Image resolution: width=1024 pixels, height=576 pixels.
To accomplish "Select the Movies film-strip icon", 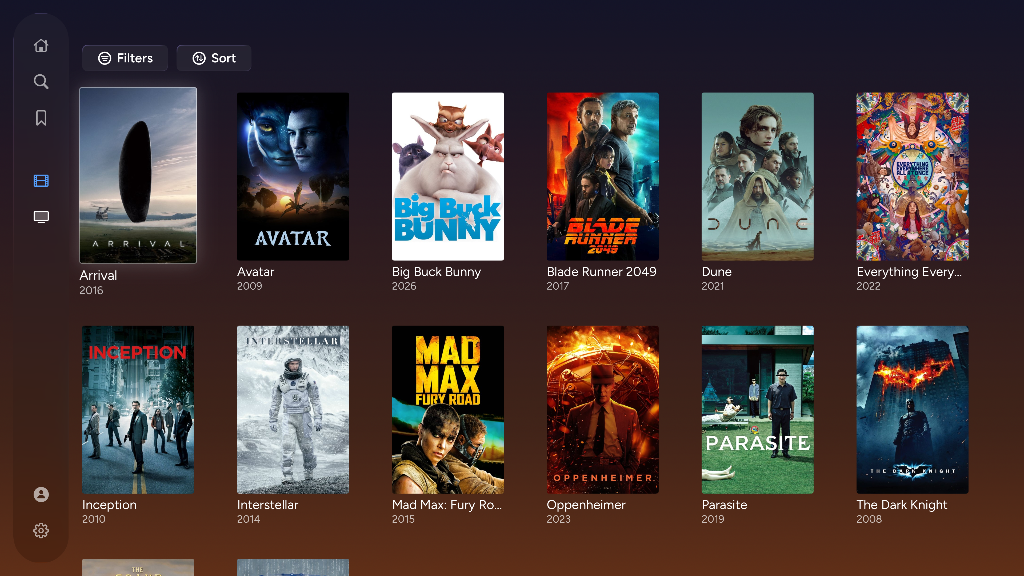I will pos(41,181).
